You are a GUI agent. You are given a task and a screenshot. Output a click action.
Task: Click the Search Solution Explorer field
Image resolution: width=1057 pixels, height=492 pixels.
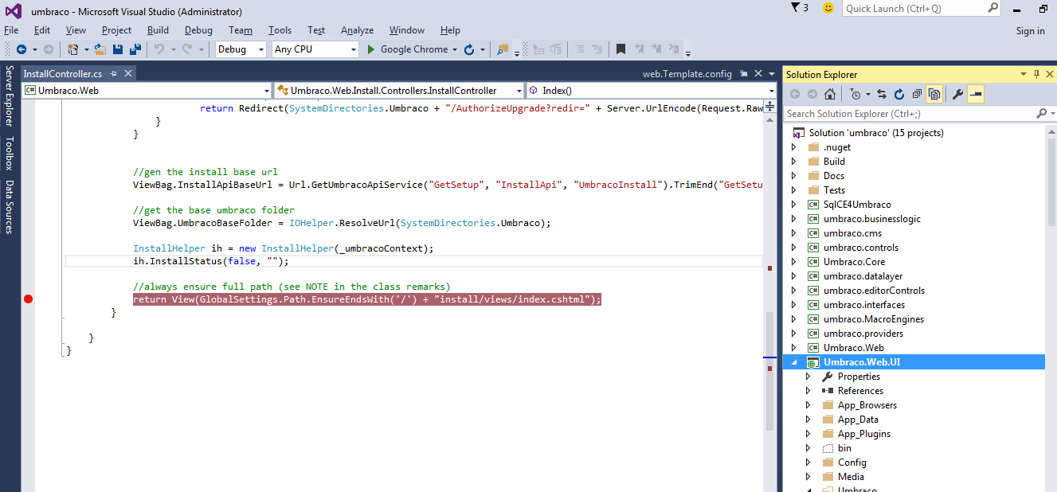click(x=918, y=114)
